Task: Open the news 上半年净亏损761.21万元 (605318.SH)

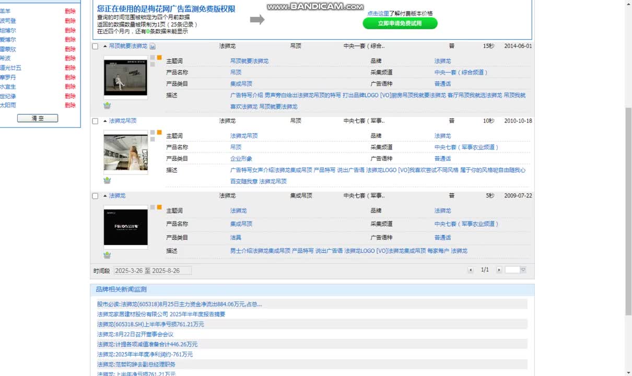Action: (x=150, y=324)
